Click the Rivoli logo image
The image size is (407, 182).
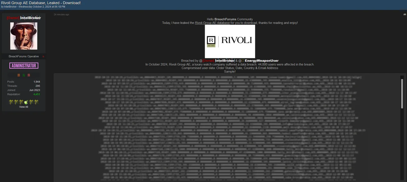[230, 41]
